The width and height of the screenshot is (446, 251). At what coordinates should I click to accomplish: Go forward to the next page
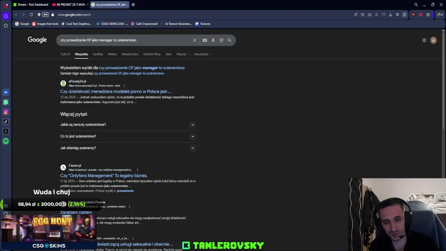pyautogui.click(x=23, y=15)
